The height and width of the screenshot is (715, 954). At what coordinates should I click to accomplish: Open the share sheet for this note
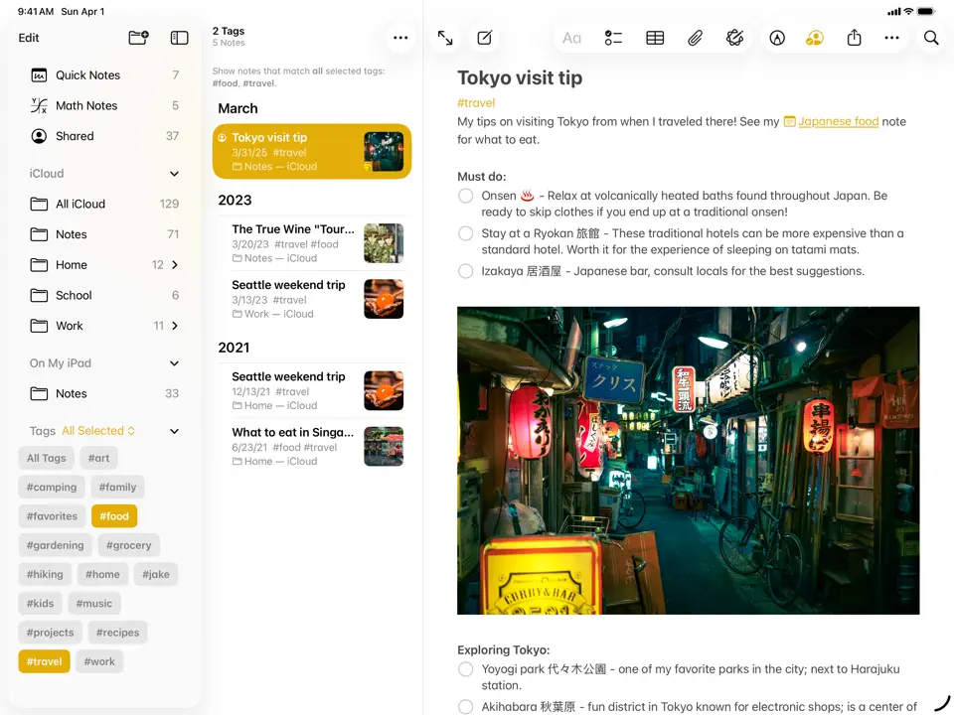pyautogui.click(x=854, y=38)
